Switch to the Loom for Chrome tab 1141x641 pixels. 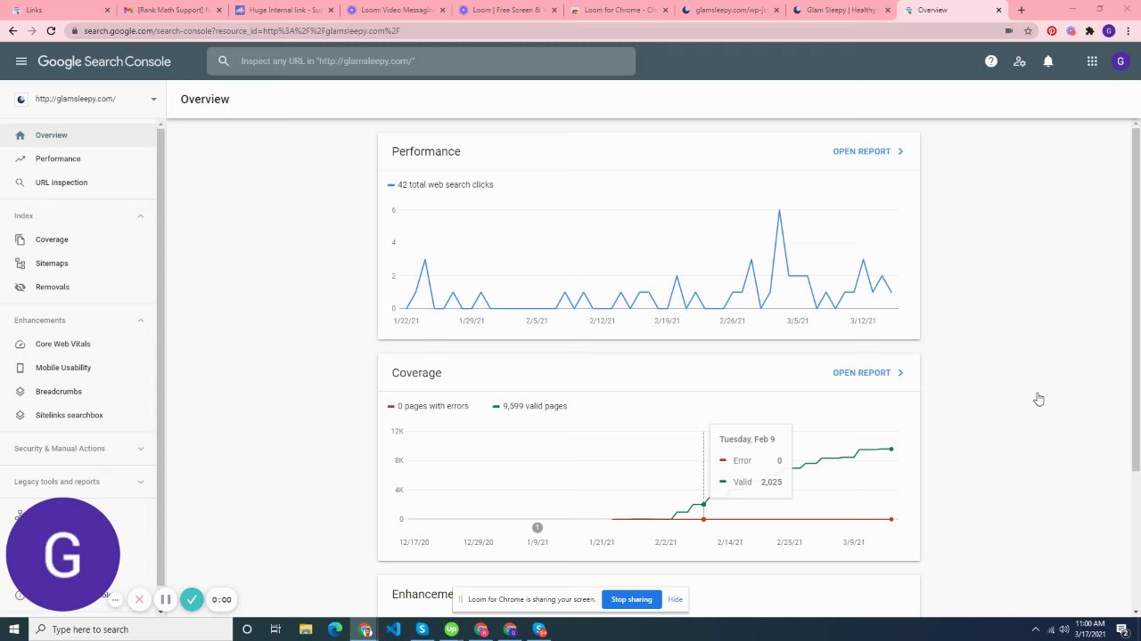pos(619,10)
